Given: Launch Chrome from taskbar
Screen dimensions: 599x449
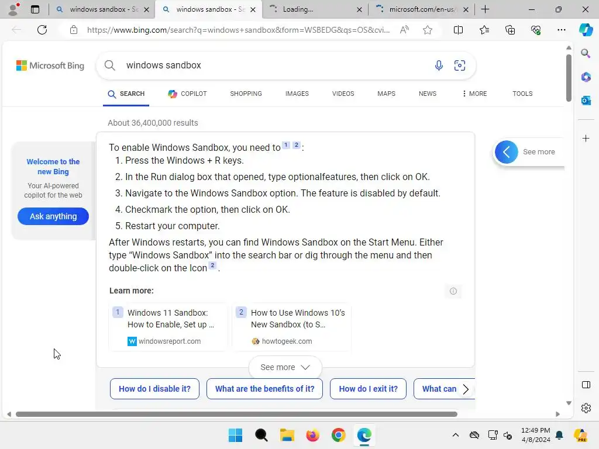Looking at the screenshot, I should tap(339, 435).
